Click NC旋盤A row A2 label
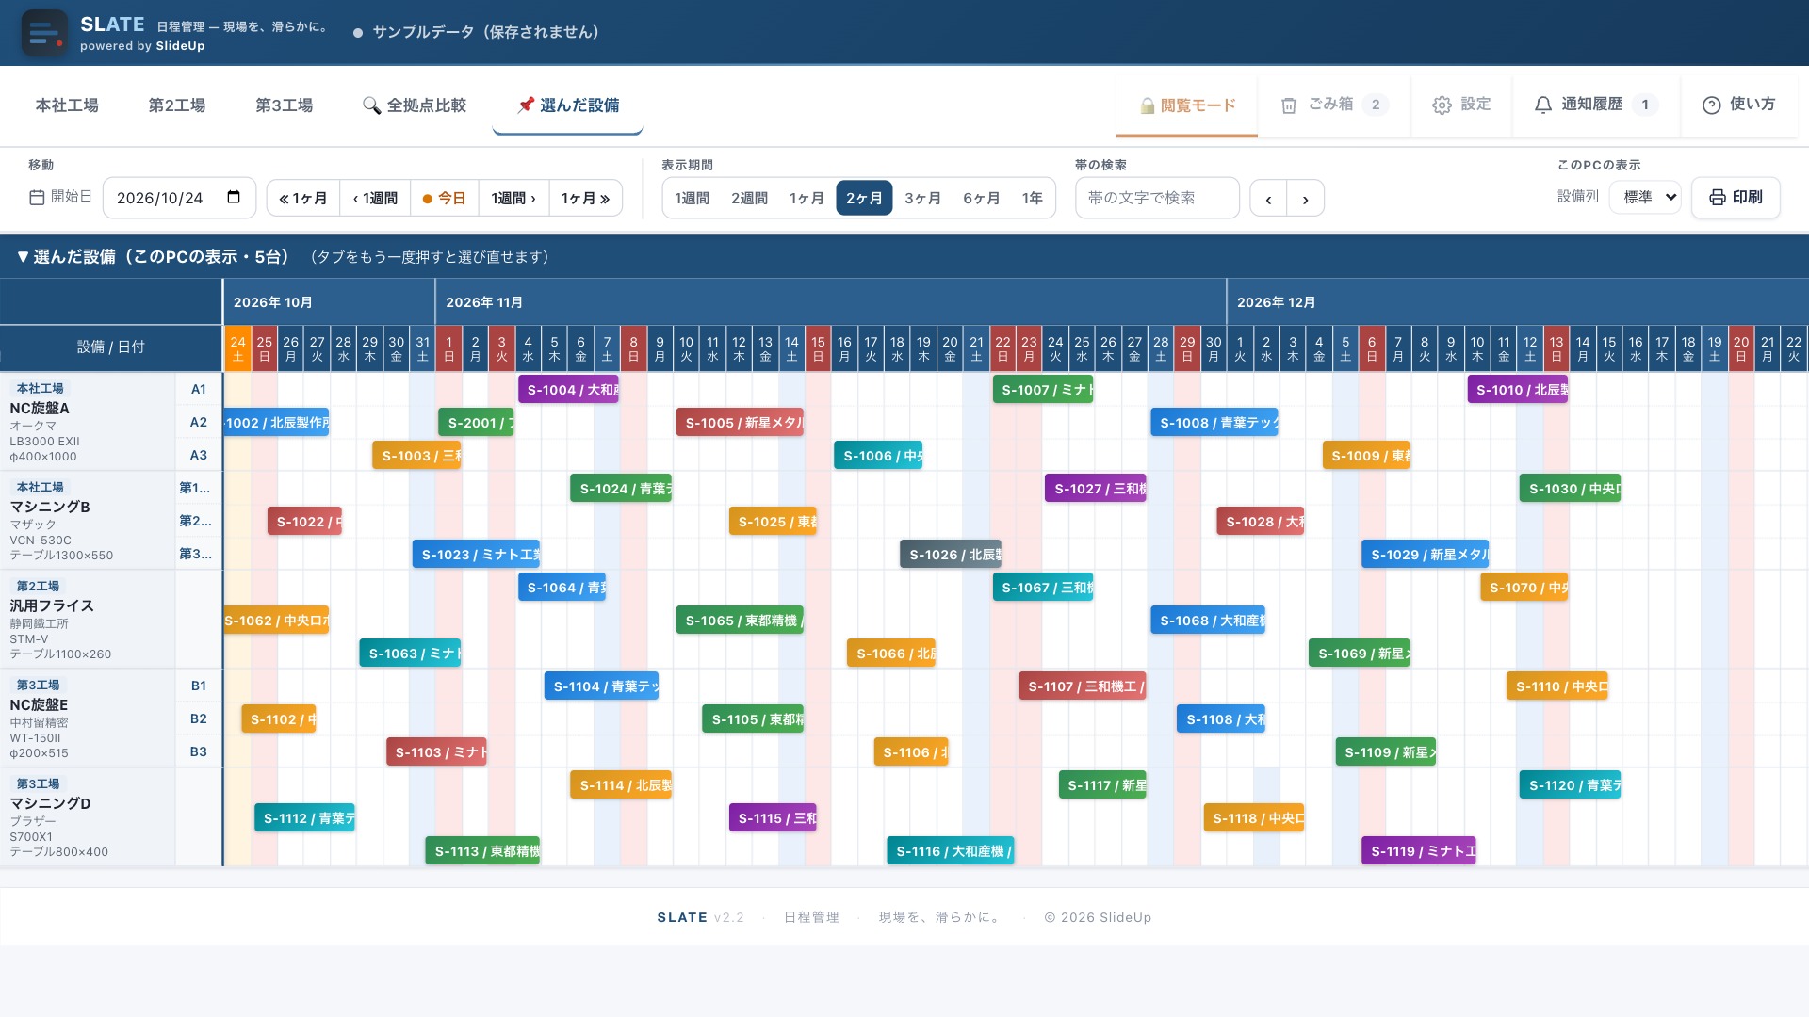1809x1017 pixels. point(199,422)
